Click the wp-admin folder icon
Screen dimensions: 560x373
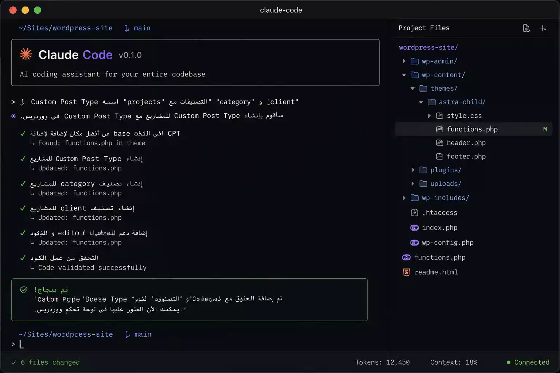415,61
